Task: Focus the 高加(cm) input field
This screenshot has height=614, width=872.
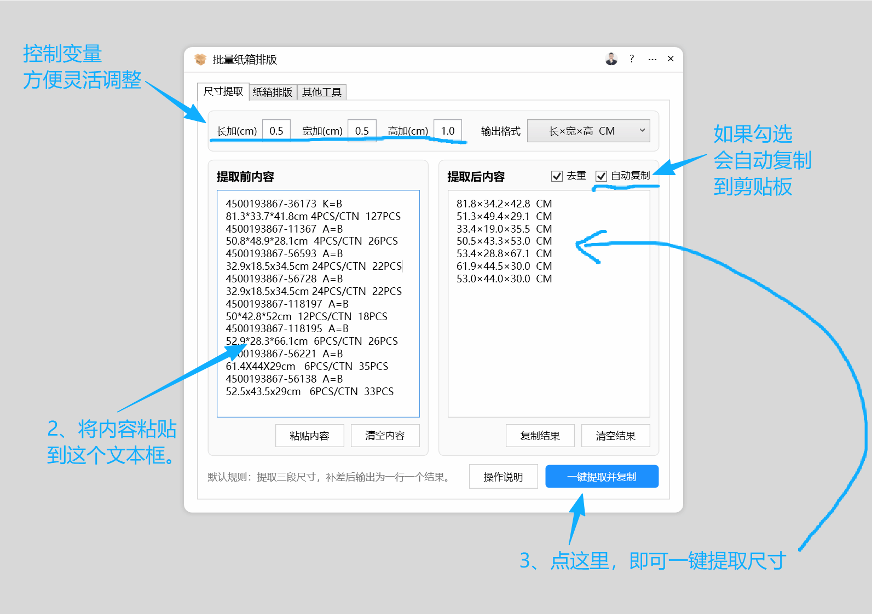Action: tap(448, 131)
